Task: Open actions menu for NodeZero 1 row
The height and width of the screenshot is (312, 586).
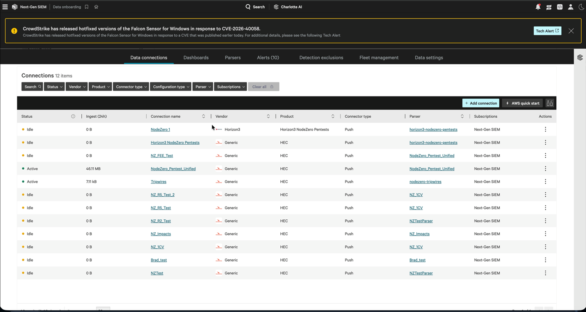Action: click(x=545, y=129)
